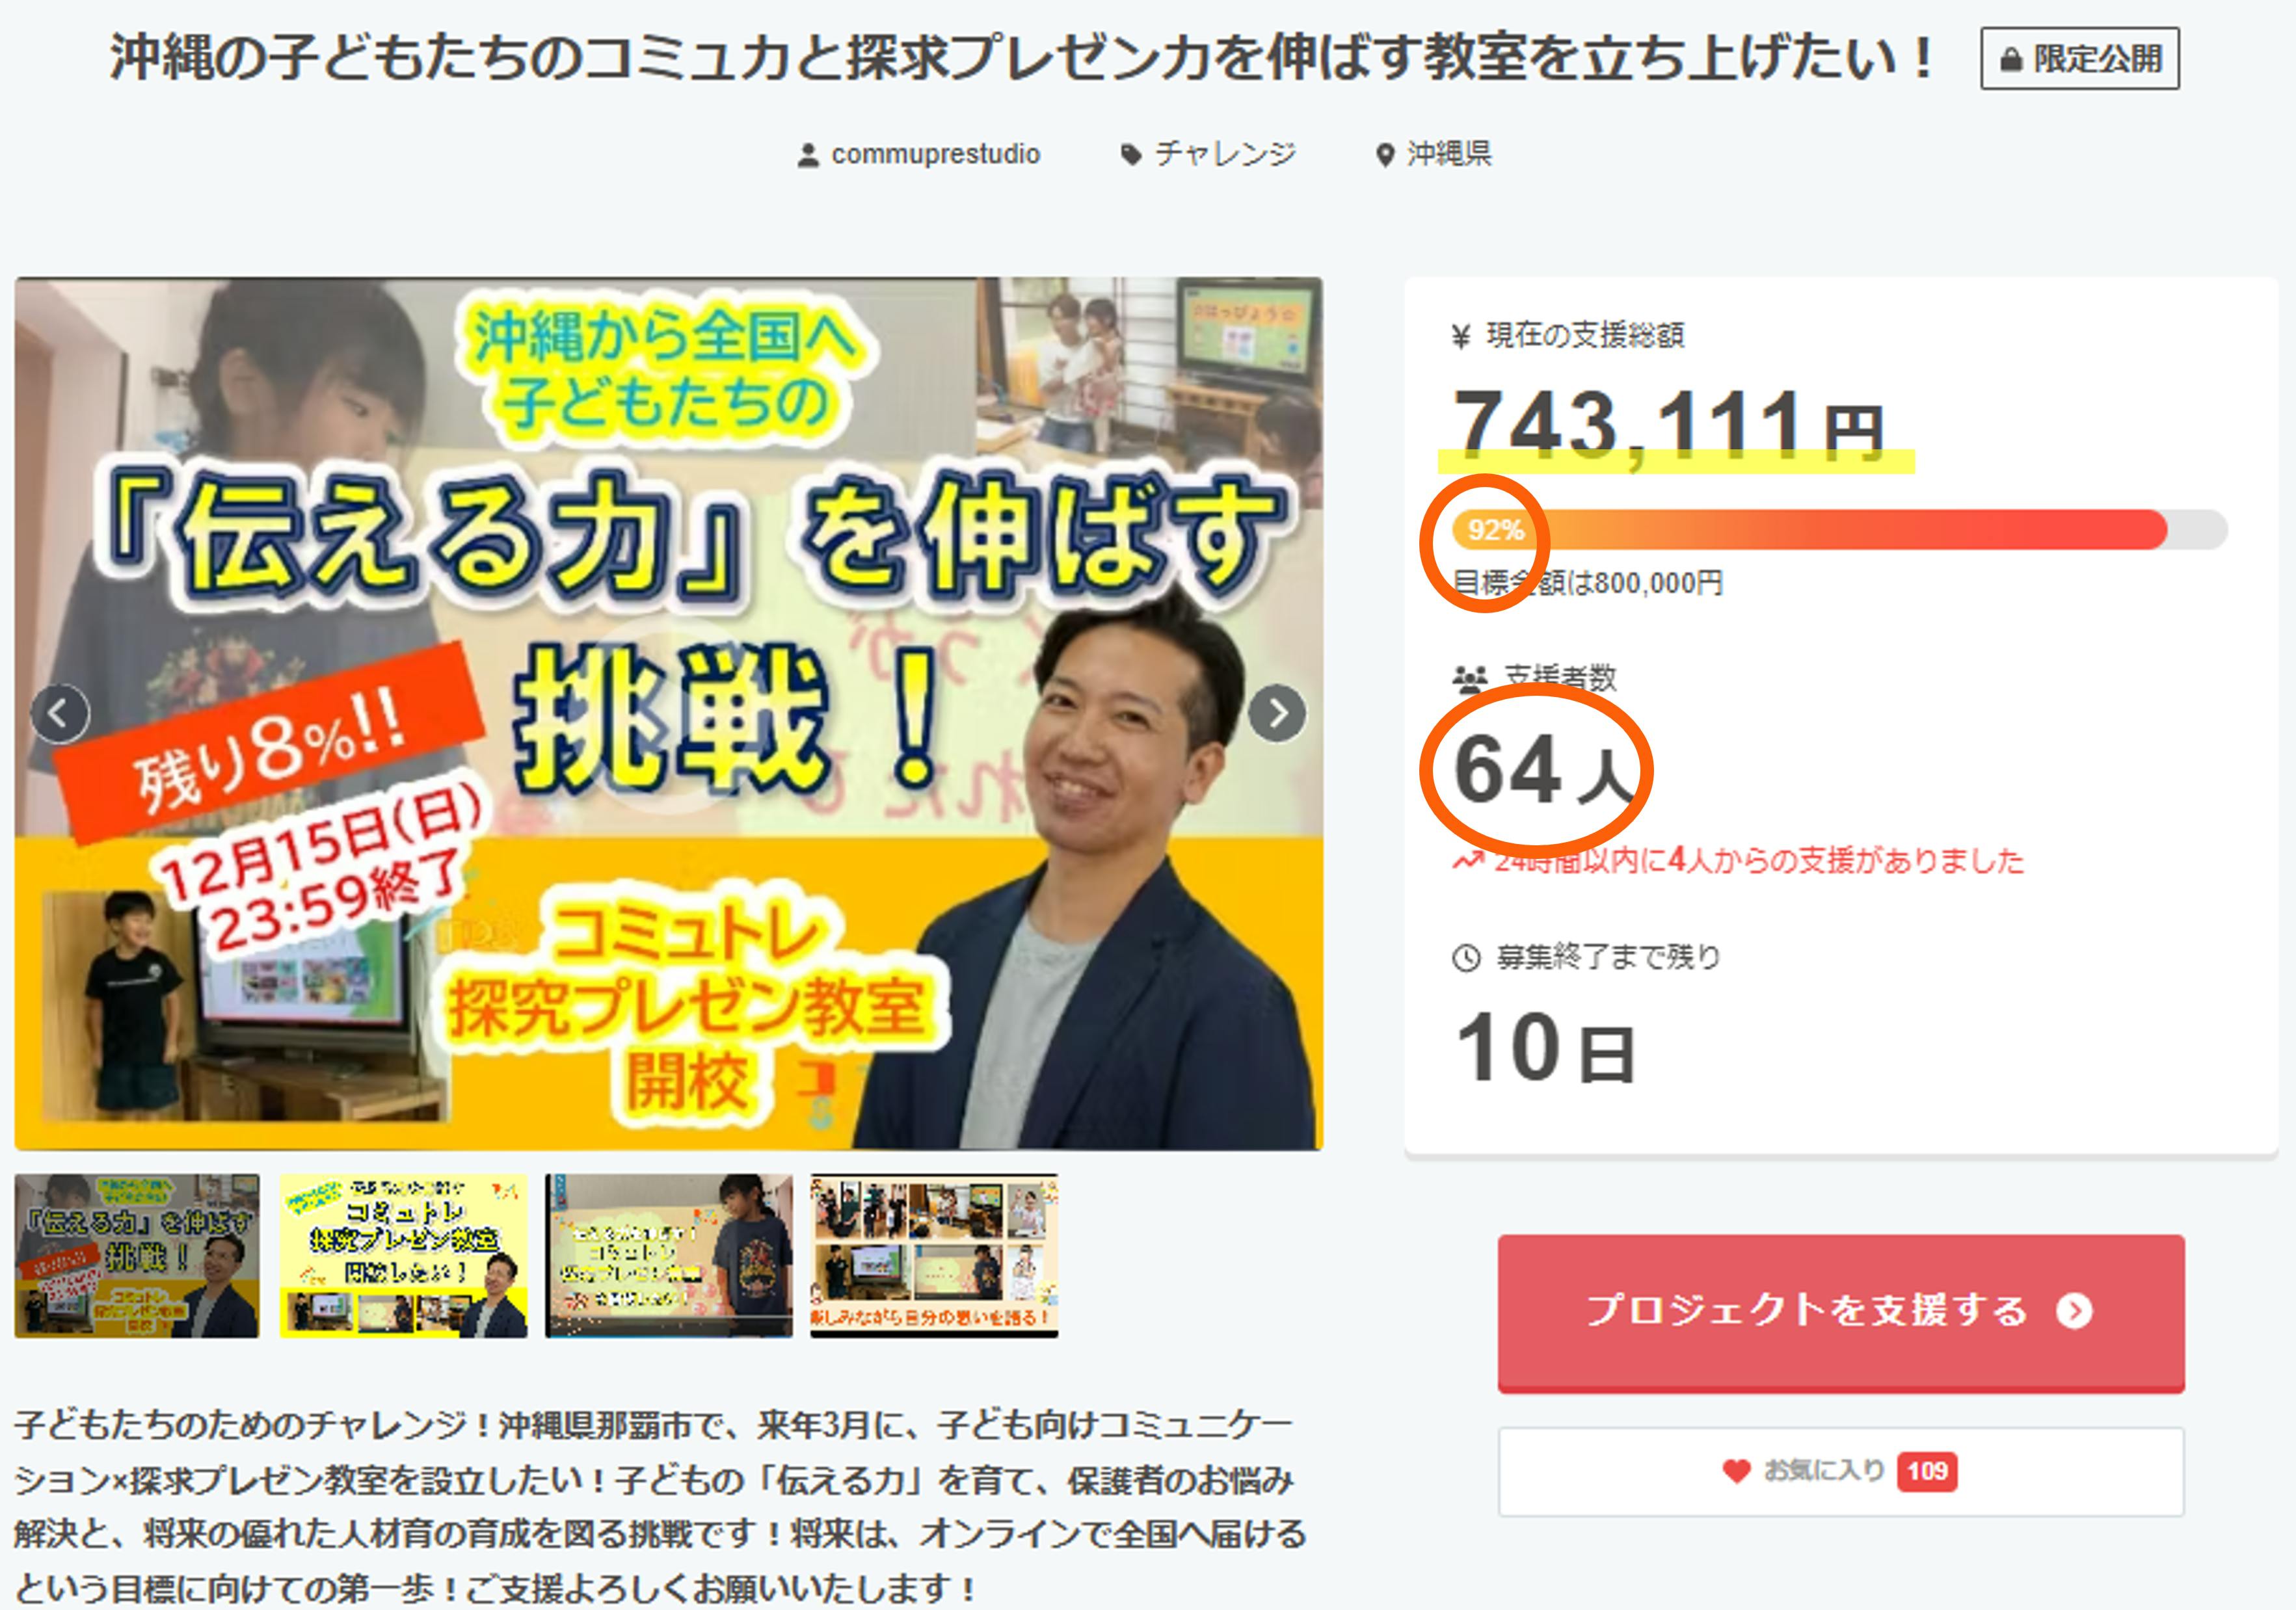The image size is (2296, 1610).
Task: Click the supporters group icon beside 支援者数
Action: coord(1470,680)
